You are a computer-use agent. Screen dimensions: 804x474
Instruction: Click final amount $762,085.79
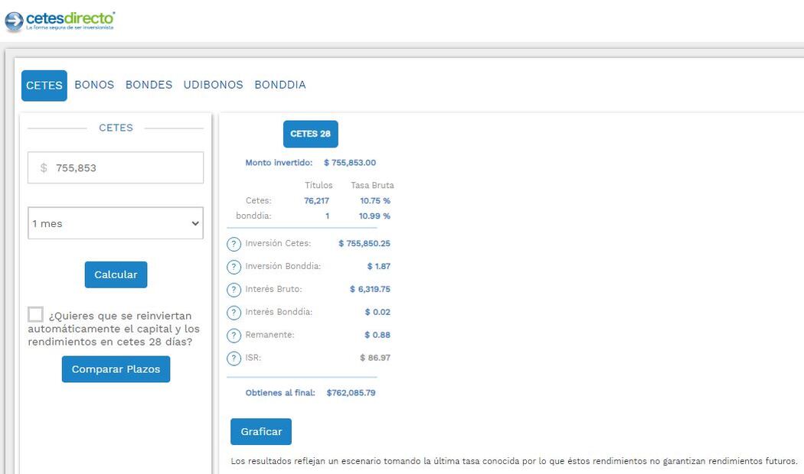click(351, 393)
